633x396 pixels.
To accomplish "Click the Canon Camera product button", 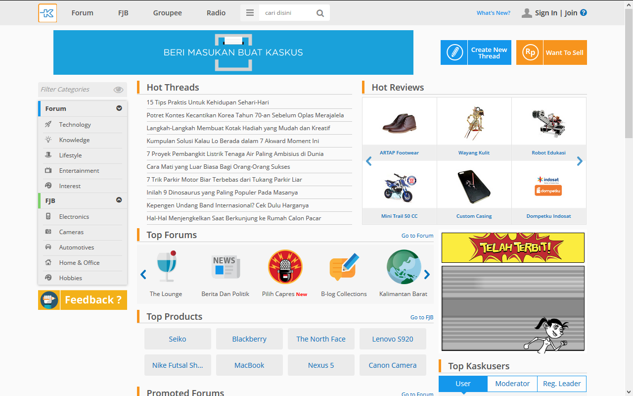I will click(393, 365).
